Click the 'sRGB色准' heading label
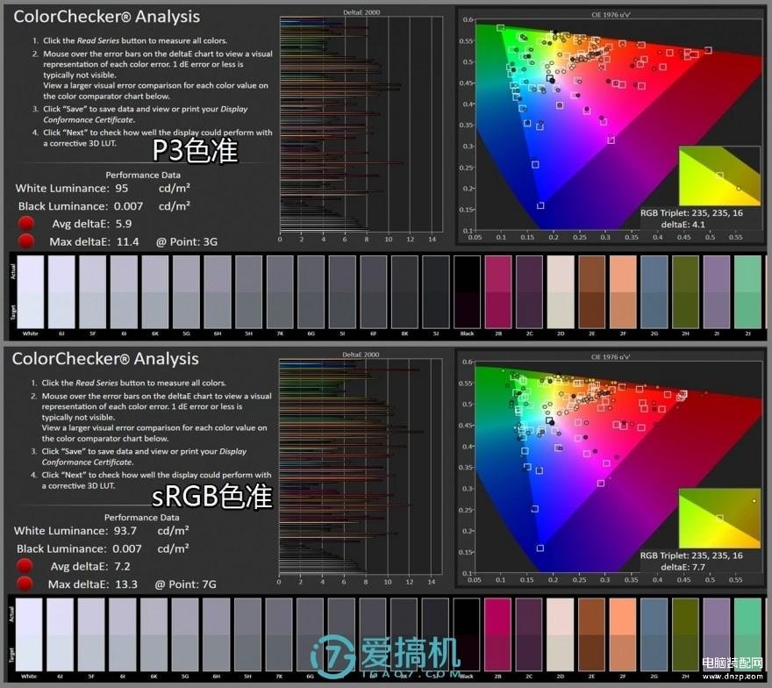The height and width of the screenshot is (688, 772). click(211, 496)
